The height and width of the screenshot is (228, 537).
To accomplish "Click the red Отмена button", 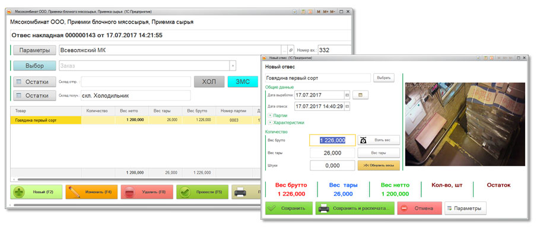I will pos(420,208).
